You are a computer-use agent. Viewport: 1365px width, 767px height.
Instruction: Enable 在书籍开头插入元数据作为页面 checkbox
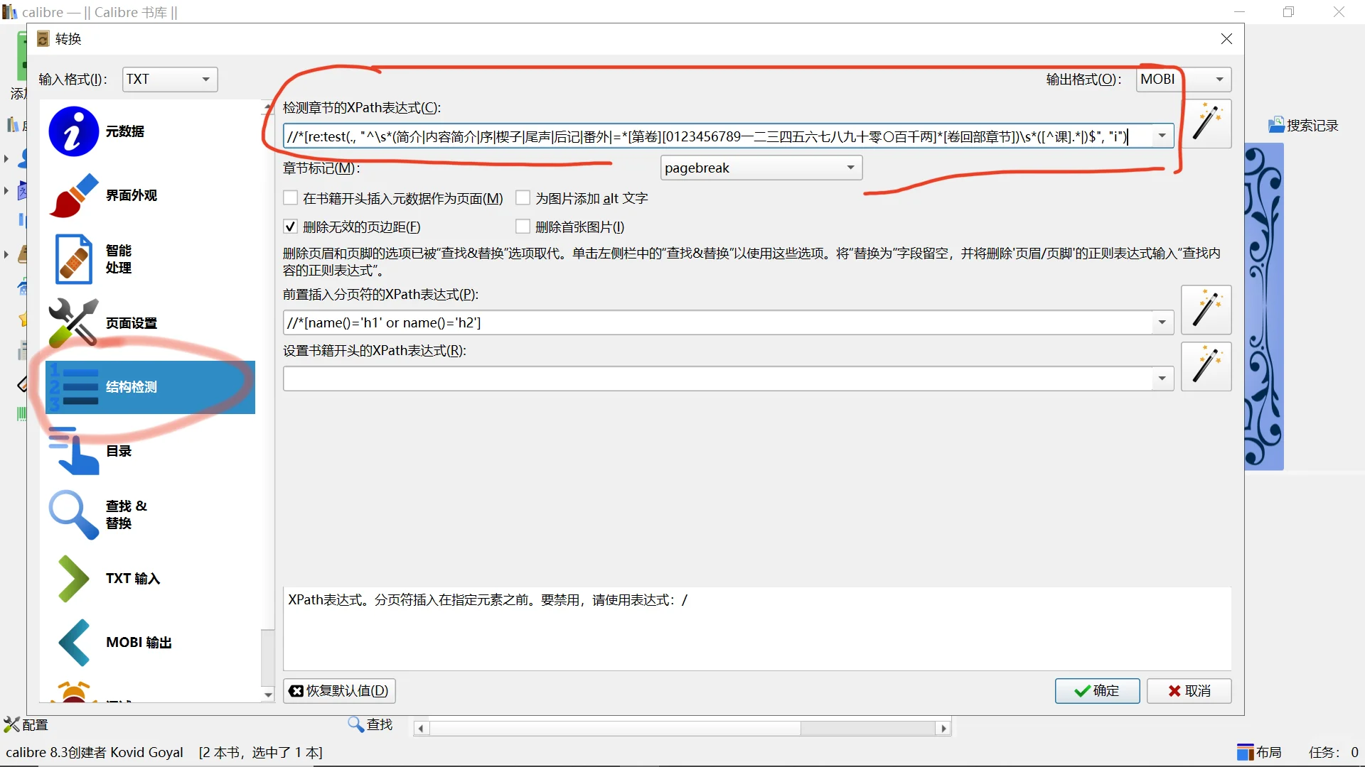point(290,198)
